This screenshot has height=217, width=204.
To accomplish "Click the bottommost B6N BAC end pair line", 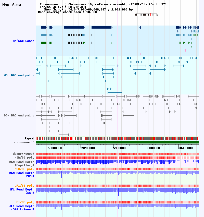I will click(63, 135).
